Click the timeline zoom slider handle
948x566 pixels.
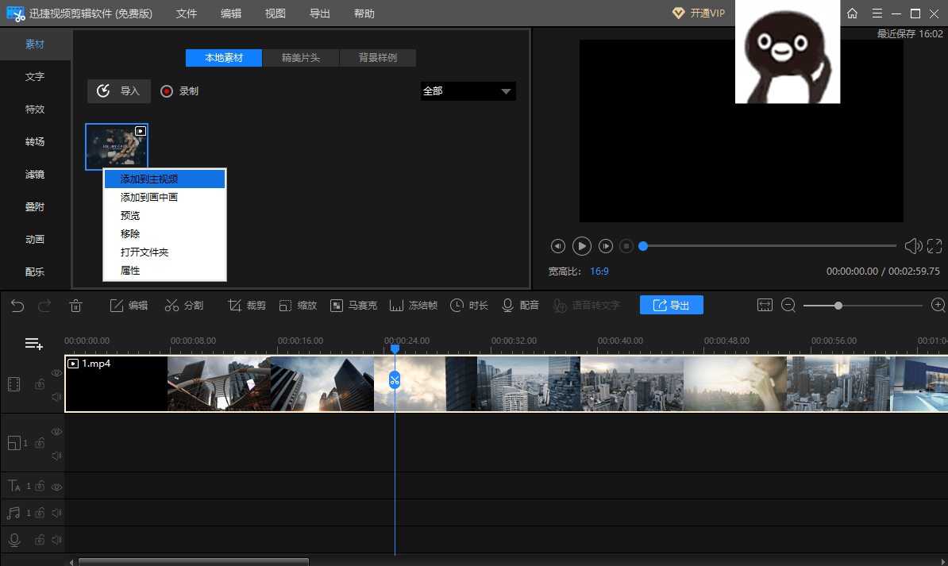point(838,306)
